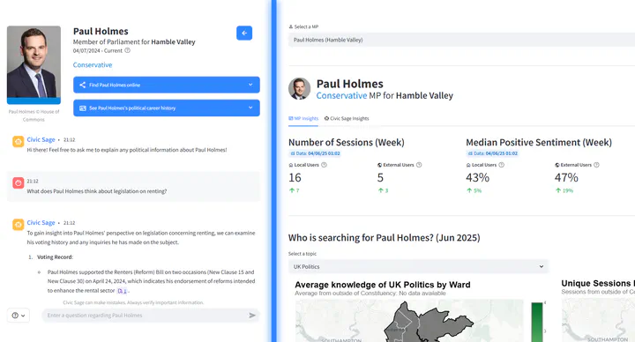Click the blue back arrow button
The width and height of the screenshot is (635, 342).
pos(244,33)
